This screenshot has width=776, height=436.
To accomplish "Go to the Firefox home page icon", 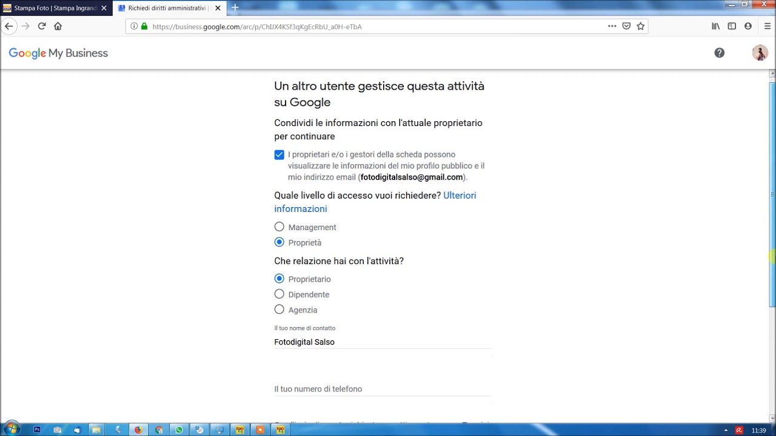I will 58,26.
